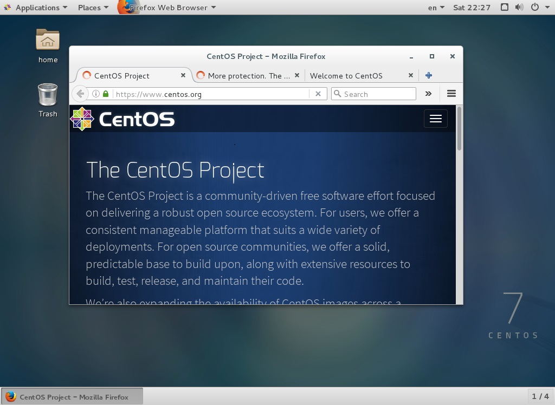Open the en keyboard layout dropdown
The height and width of the screenshot is (405, 555).
pyautogui.click(x=436, y=8)
